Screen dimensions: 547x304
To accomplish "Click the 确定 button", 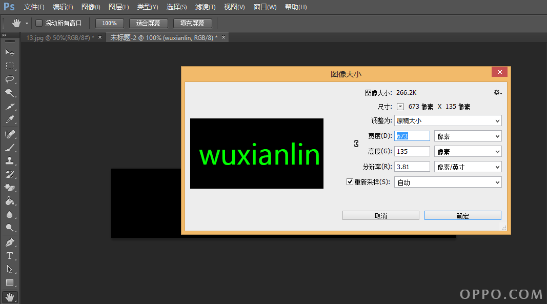I will pyautogui.click(x=463, y=216).
